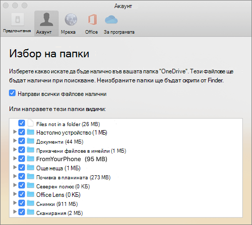Expand the Документи folder
This screenshot has width=252, height=225.
click(x=15, y=141)
